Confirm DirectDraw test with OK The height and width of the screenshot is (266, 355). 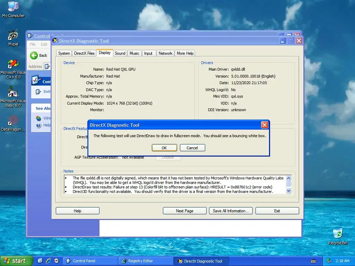164,148
